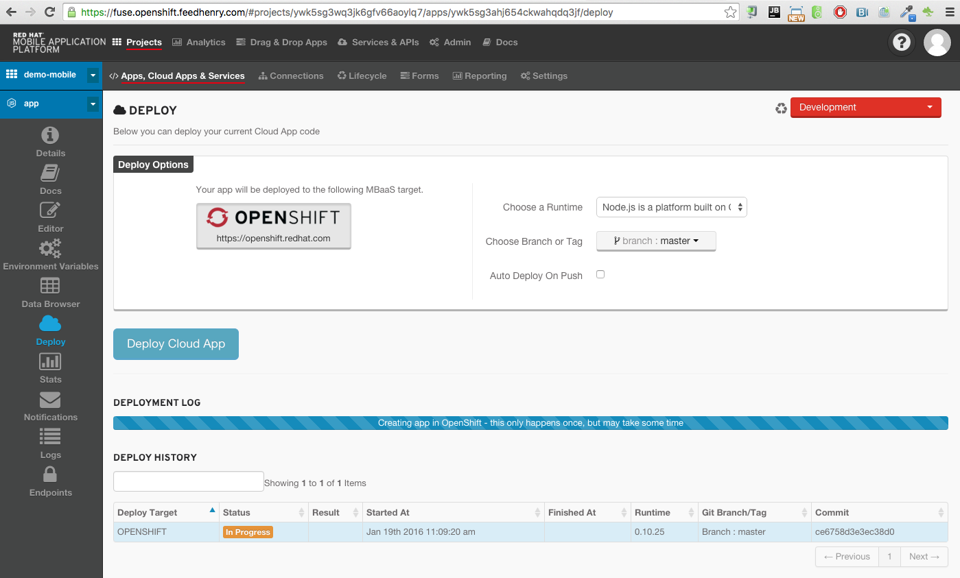Image resolution: width=960 pixels, height=578 pixels.
Task: Click the browser forward arrow
Action: click(x=31, y=12)
